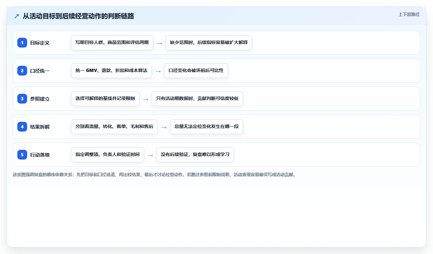Screen dimensions: 433x254
Task: Click step number 1 badge
Action: (22, 43)
